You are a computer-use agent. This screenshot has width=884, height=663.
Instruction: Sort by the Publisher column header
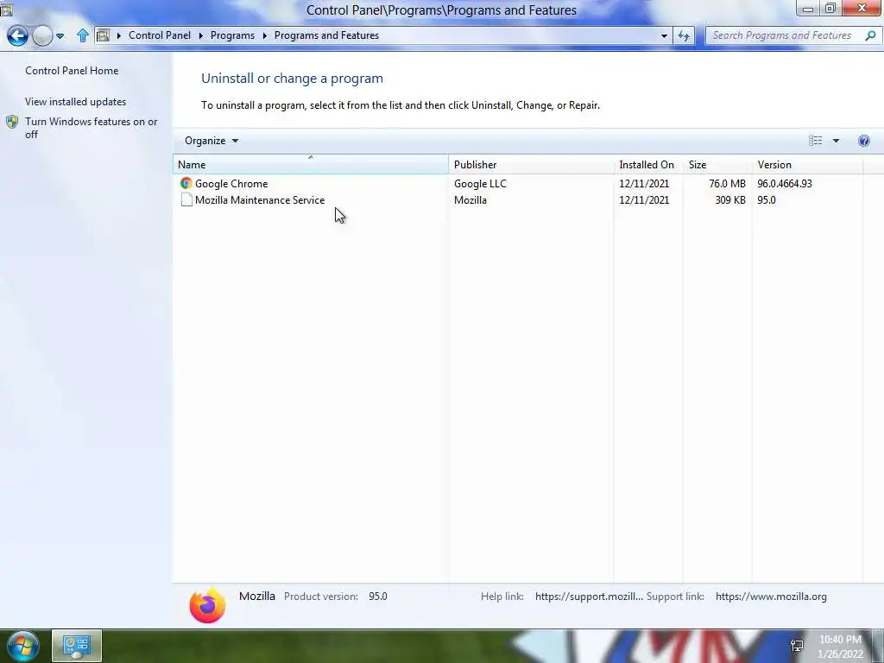[531, 165]
